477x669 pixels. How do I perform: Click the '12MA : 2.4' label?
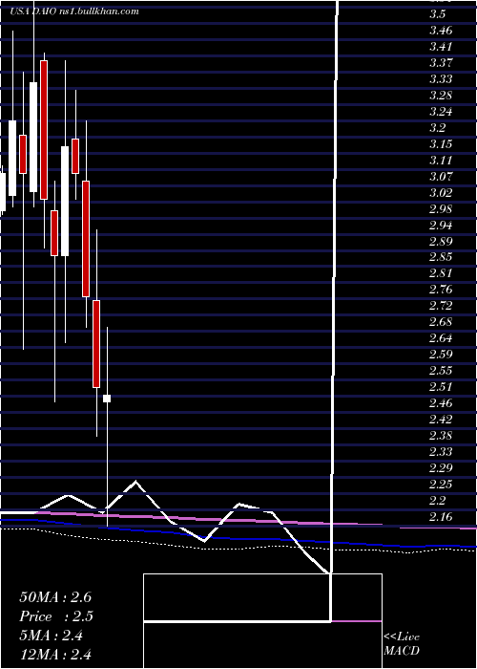55,655
